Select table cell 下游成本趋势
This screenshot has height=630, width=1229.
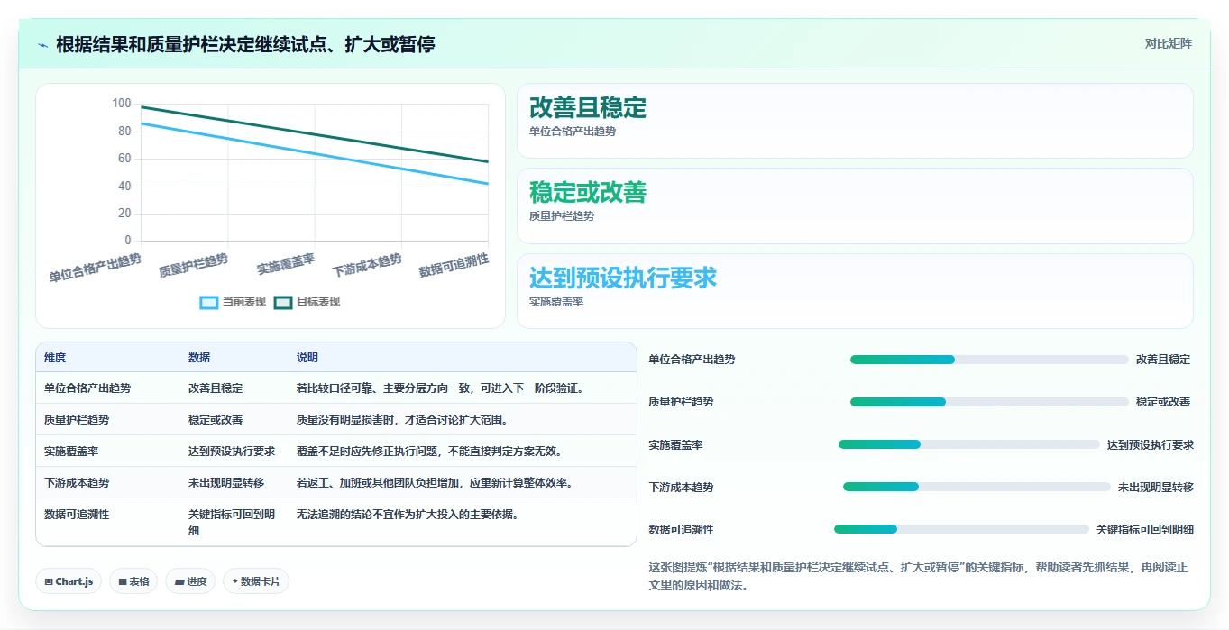point(77,482)
